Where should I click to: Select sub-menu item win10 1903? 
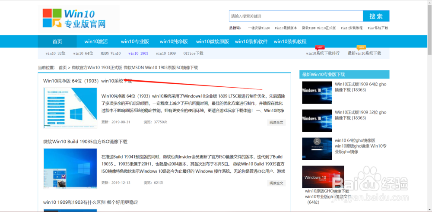(138, 54)
